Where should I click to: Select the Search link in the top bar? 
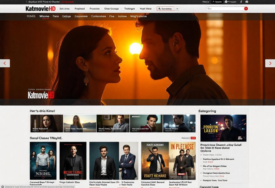coord(216,2)
